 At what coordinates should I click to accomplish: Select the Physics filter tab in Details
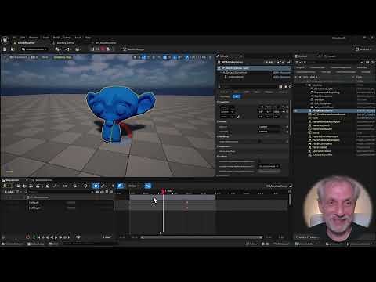pyautogui.click(x=269, y=92)
